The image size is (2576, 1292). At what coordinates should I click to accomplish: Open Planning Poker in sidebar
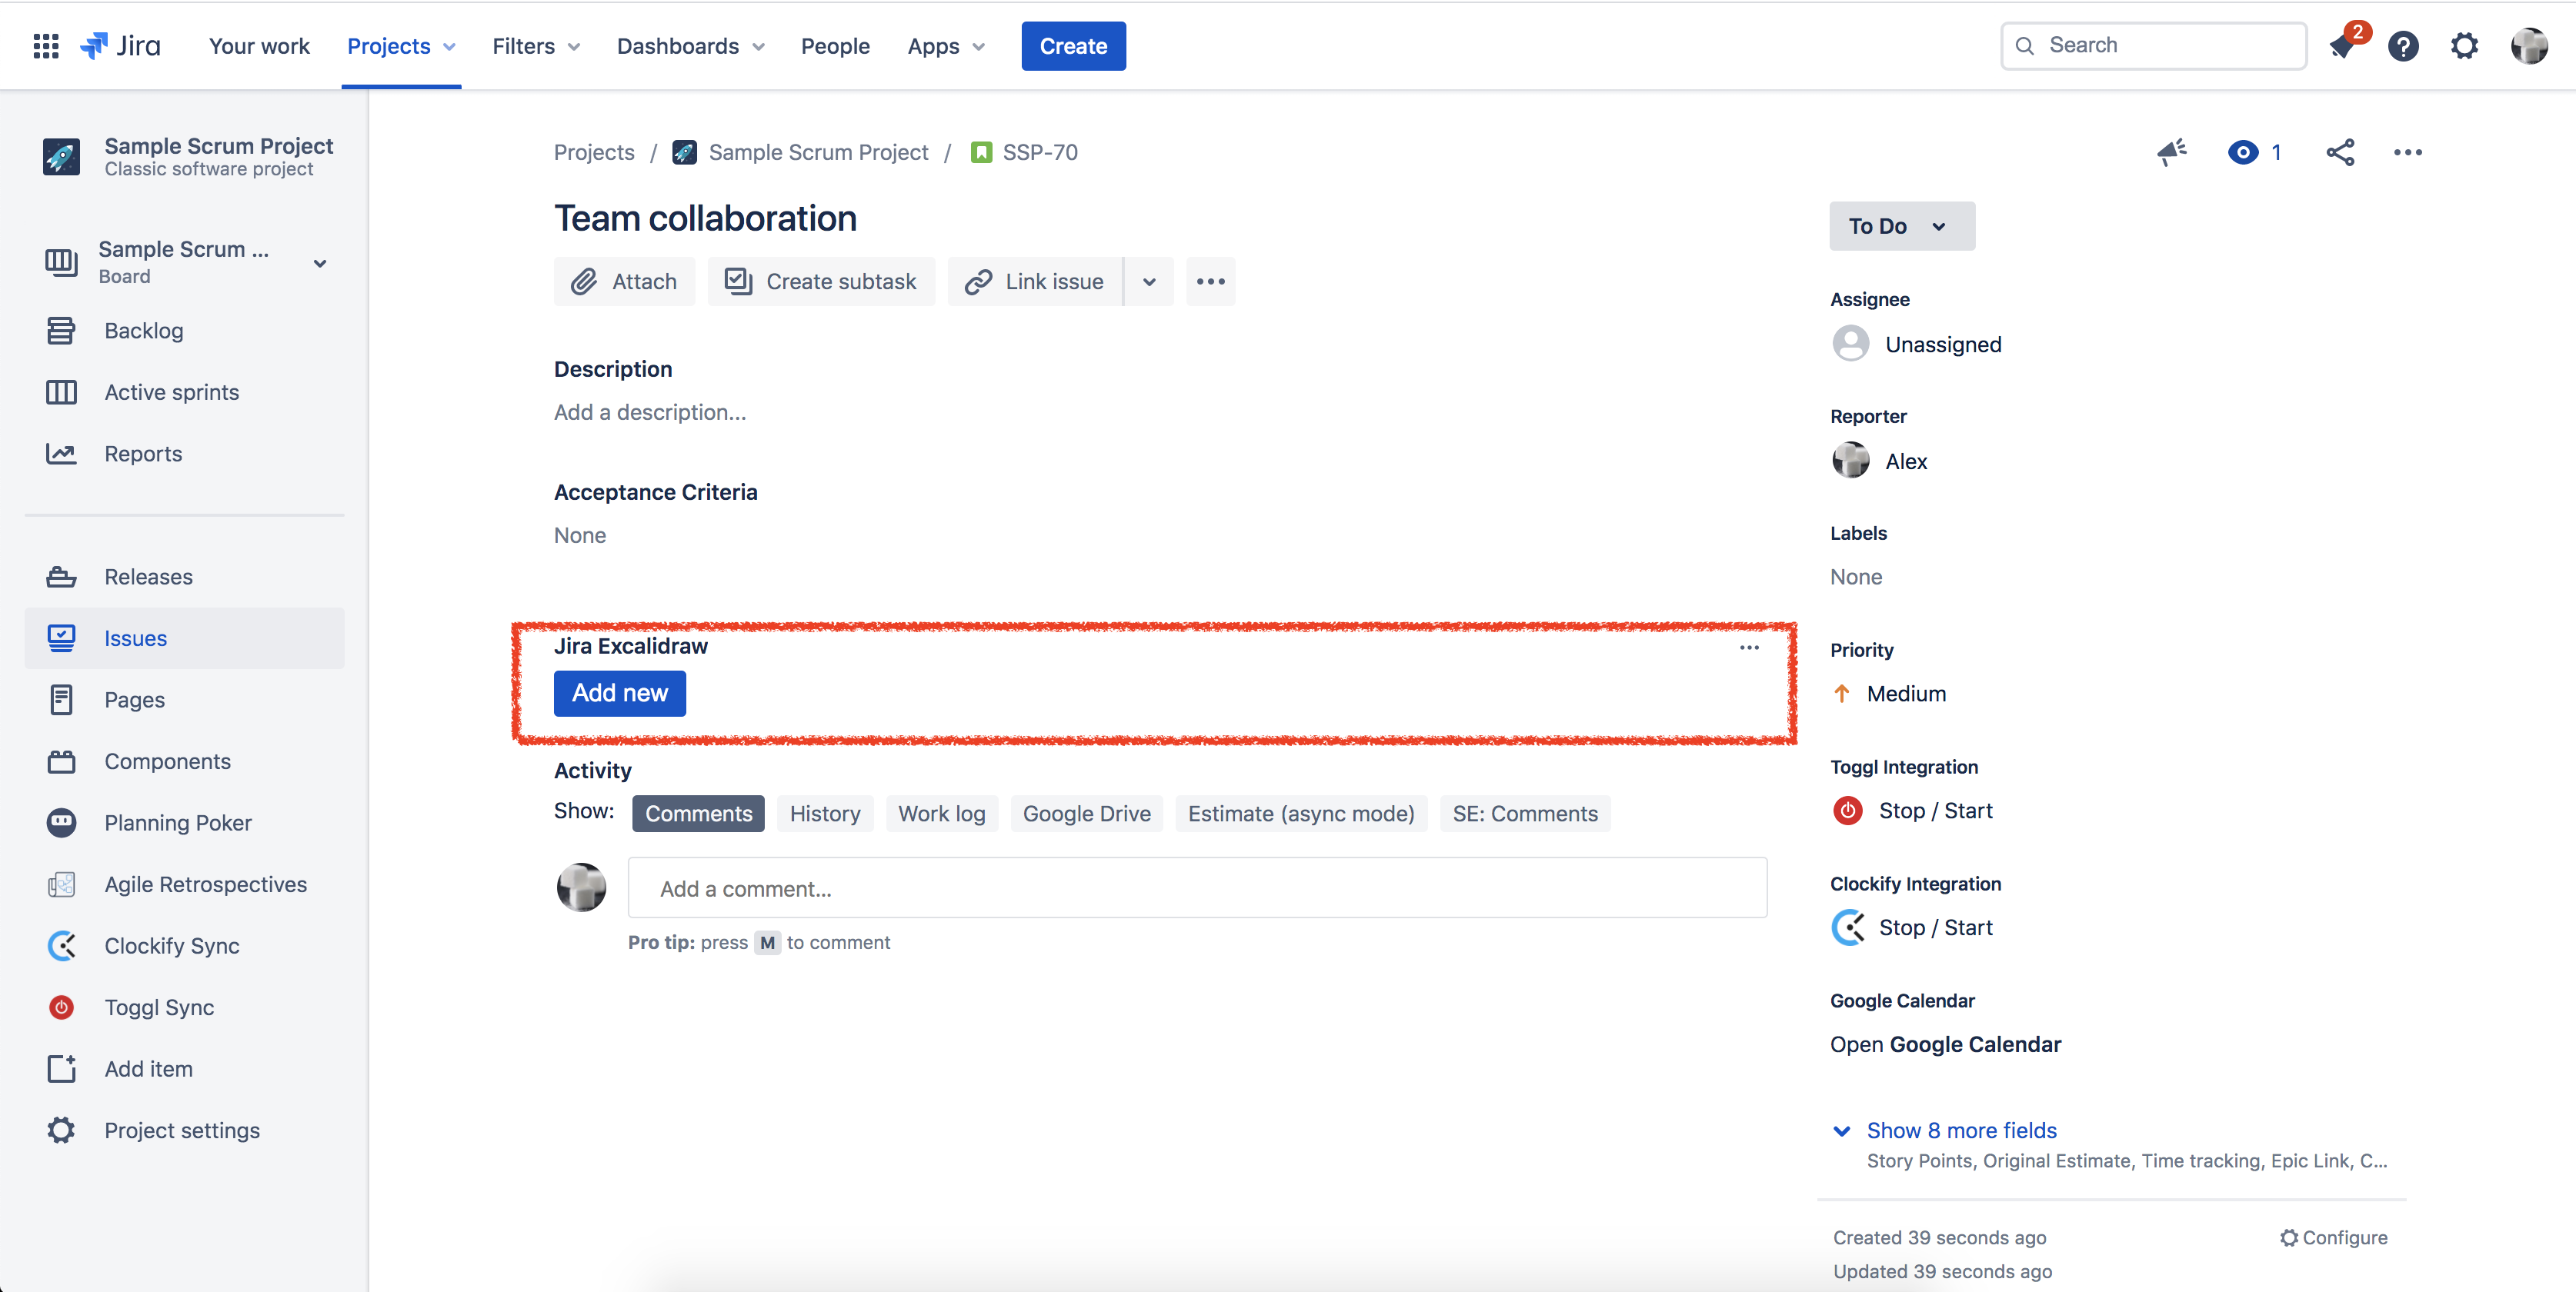pos(177,822)
